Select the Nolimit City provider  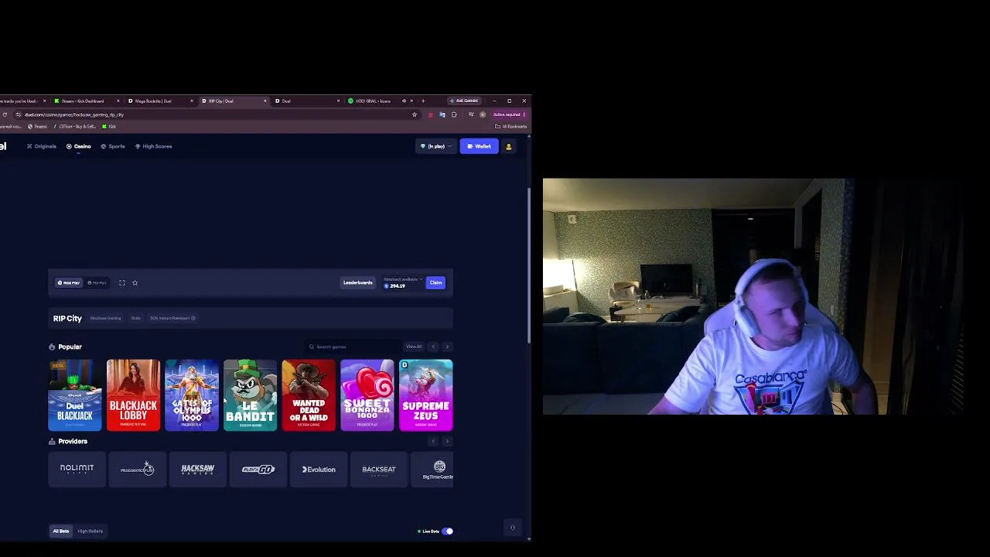point(77,469)
